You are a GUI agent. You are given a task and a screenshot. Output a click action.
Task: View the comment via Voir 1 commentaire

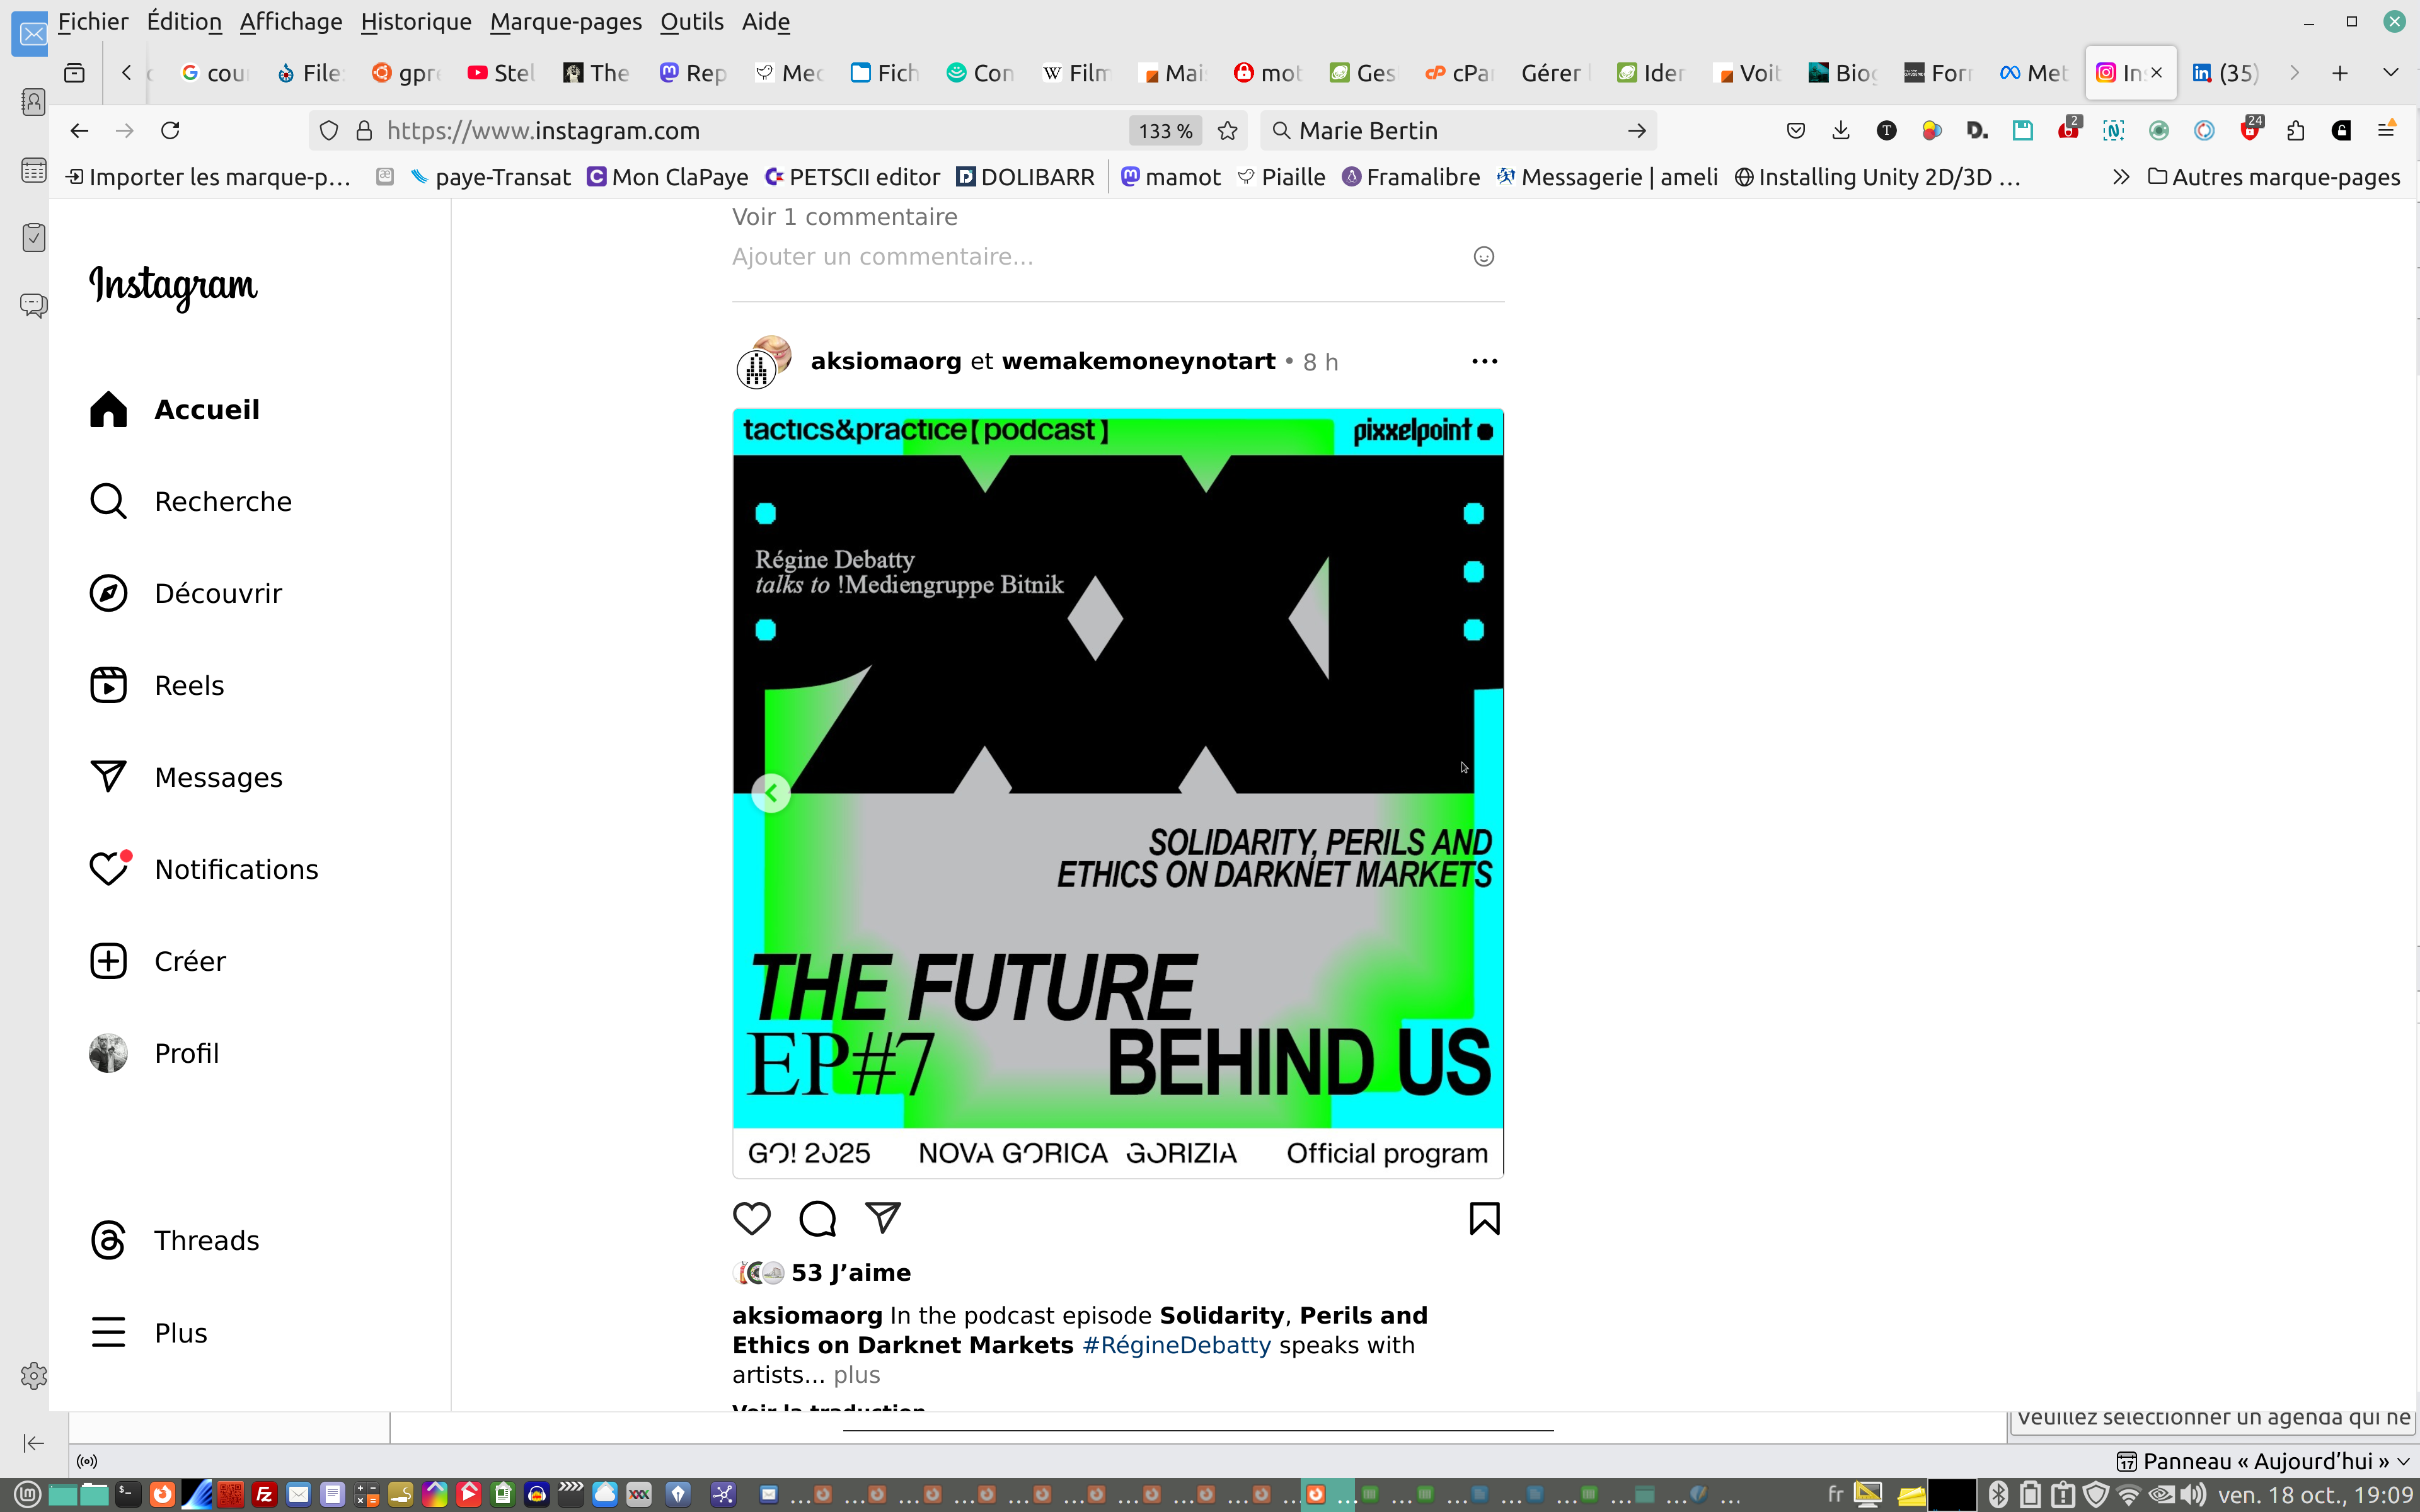tap(844, 217)
